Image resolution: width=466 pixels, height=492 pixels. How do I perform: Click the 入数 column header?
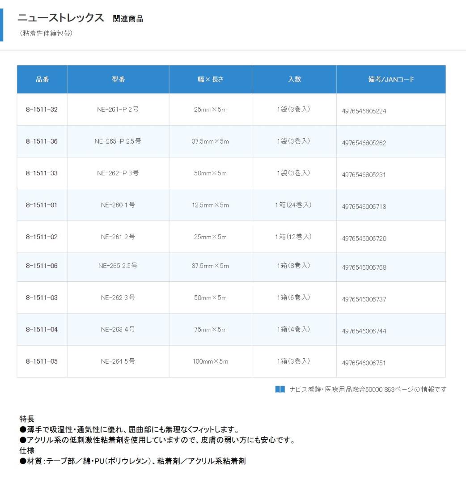click(x=294, y=80)
